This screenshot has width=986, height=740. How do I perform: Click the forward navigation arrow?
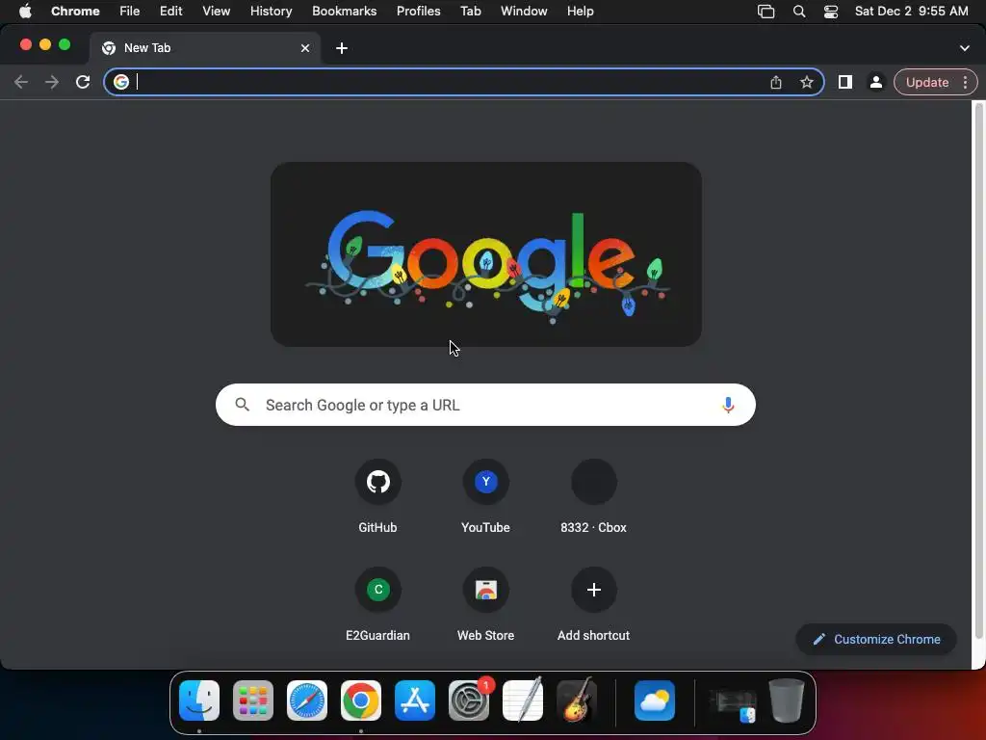(x=52, y=82)
